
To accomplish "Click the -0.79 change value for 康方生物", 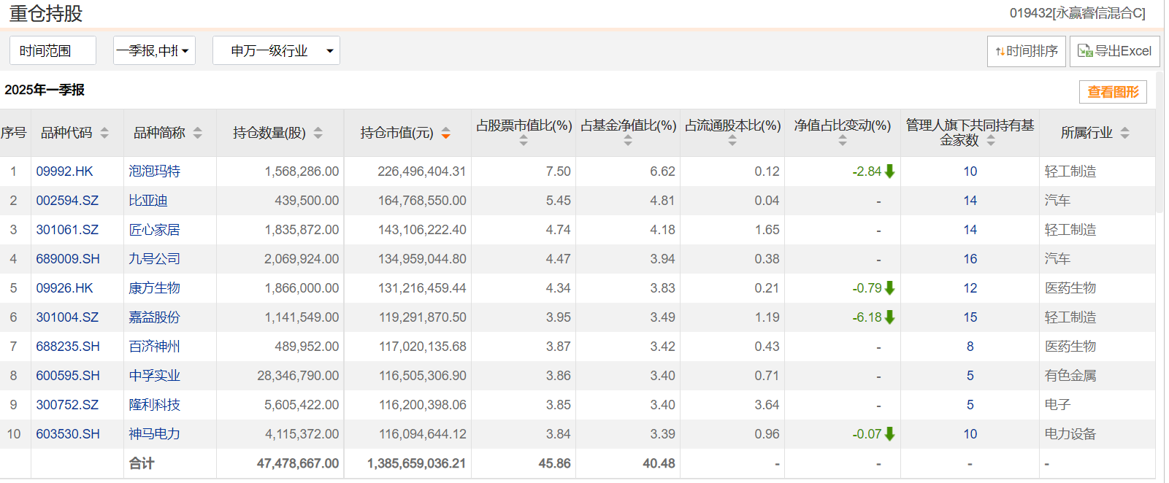I will (867, 288).
